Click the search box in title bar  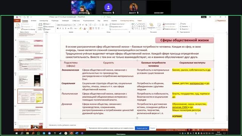(122, 17)
